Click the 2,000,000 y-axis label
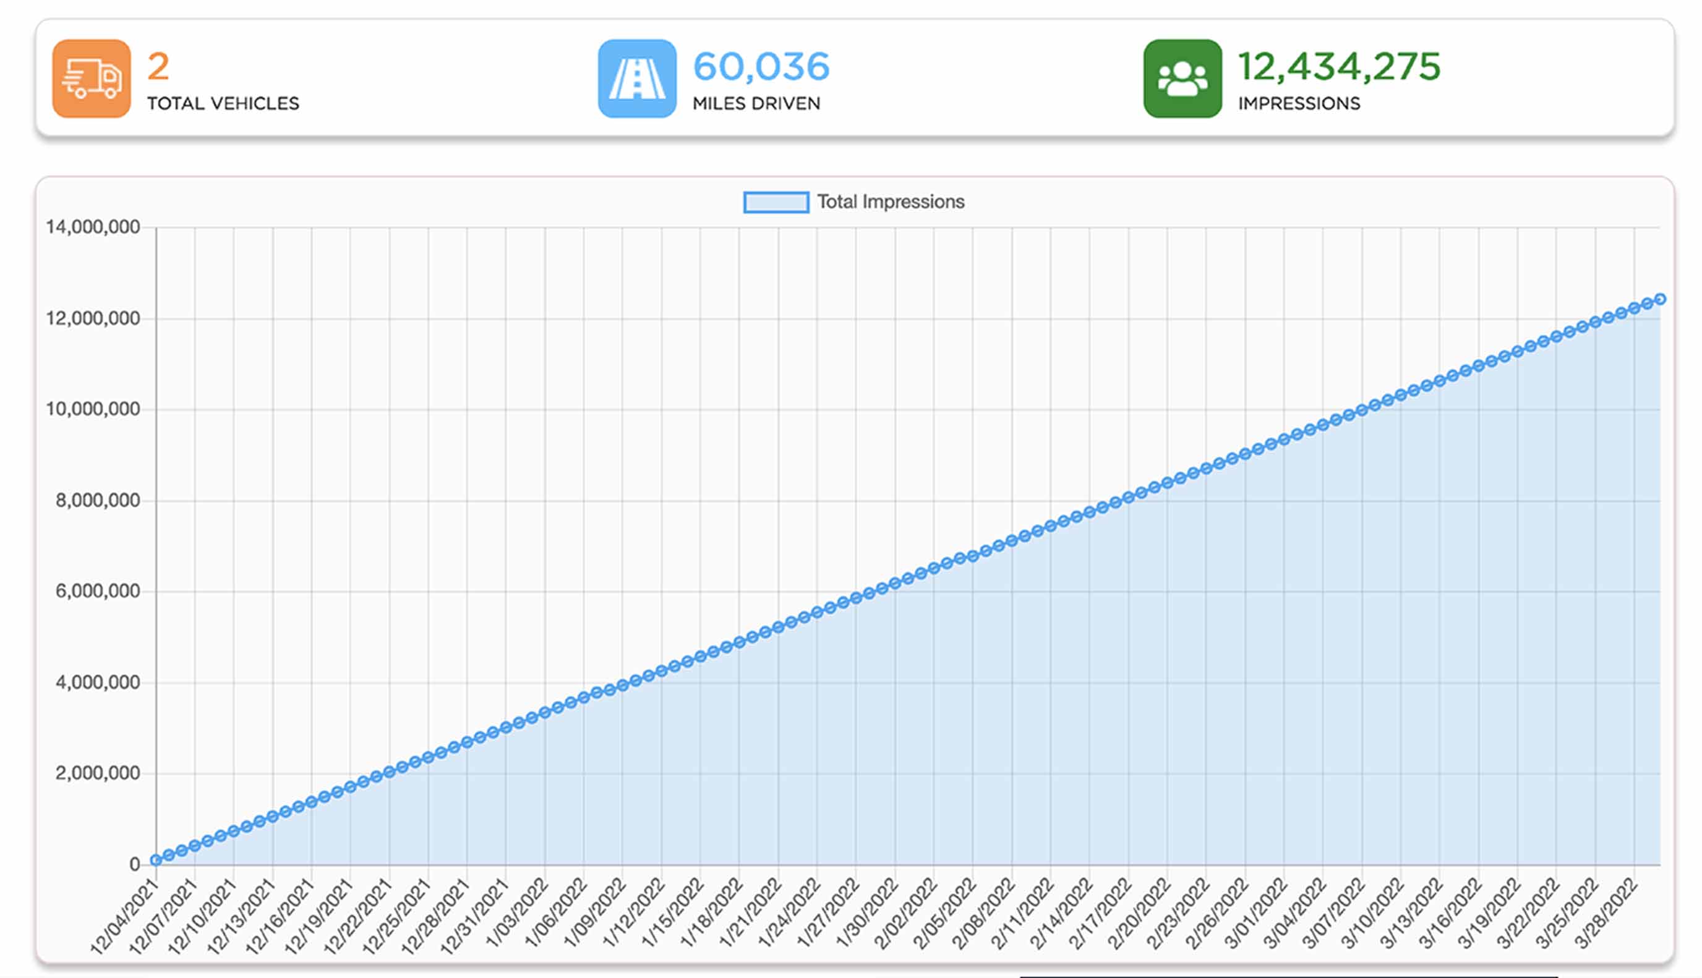 [x=98, y=773]
